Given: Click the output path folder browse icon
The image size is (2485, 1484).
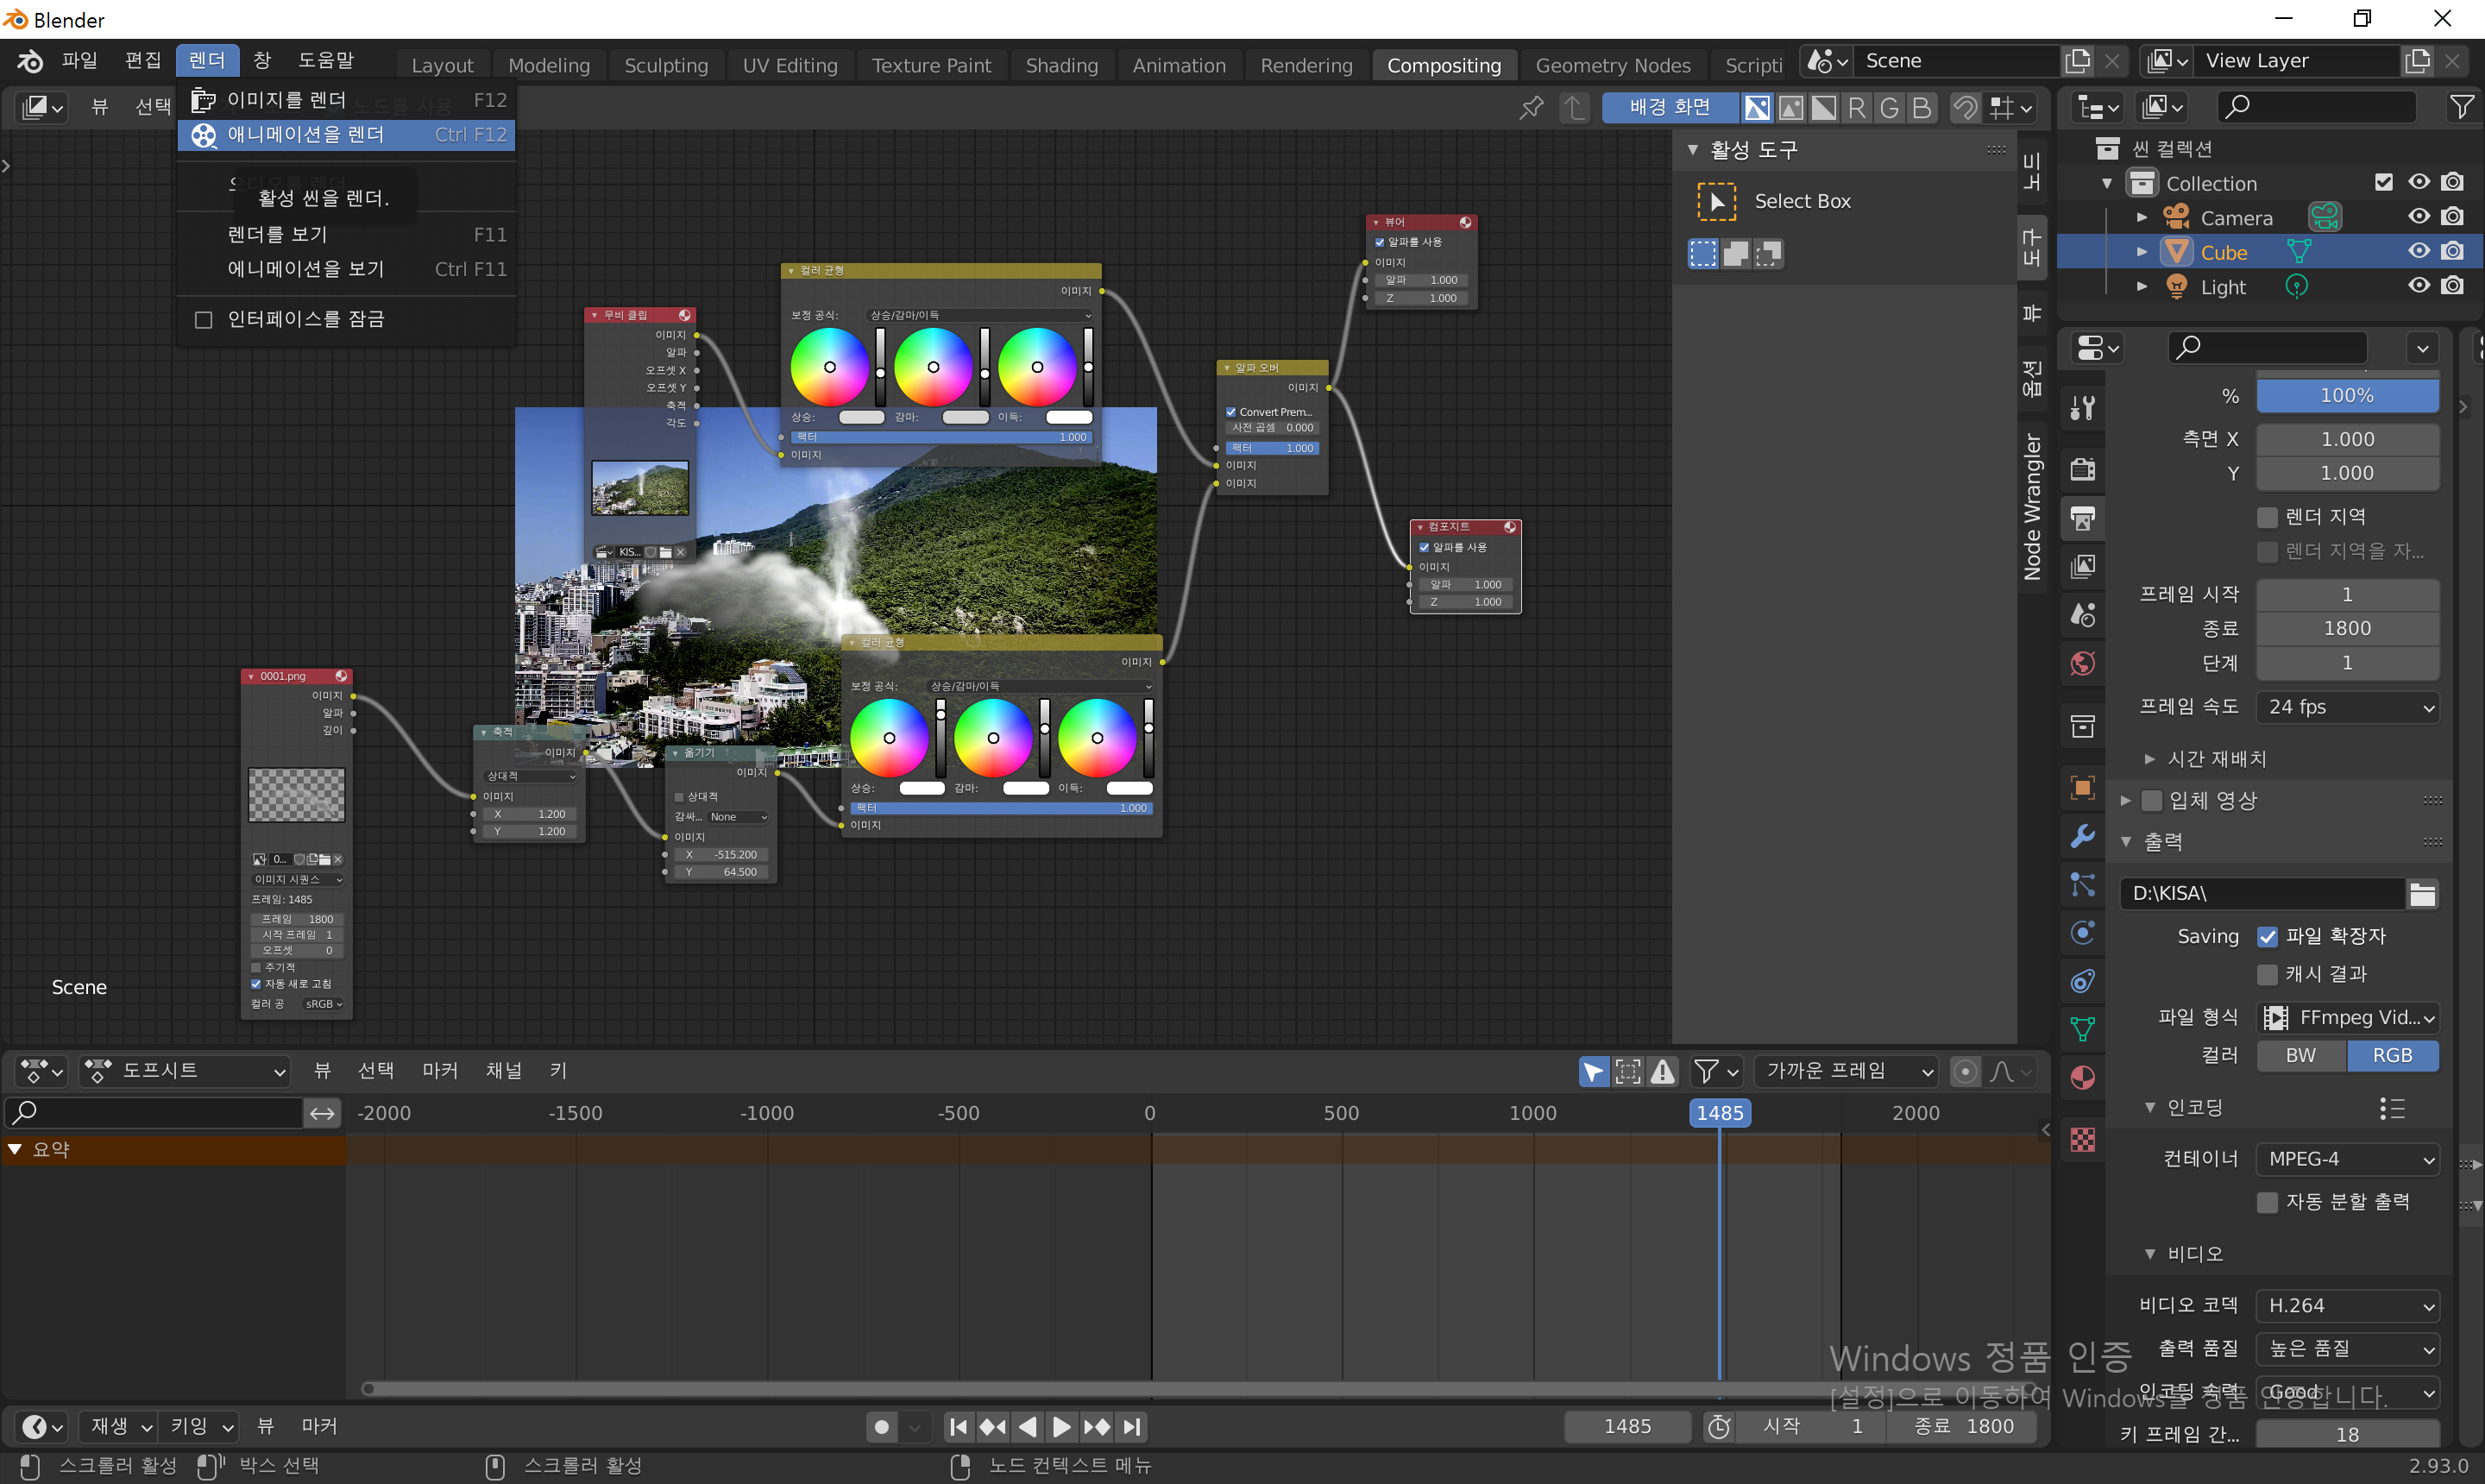Looking at the screenshot, I should (x=2422, y=894).
